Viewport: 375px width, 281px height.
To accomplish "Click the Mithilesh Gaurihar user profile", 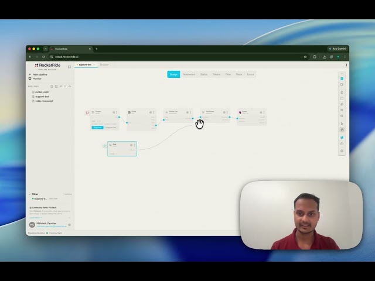I will tap(48, 225).
